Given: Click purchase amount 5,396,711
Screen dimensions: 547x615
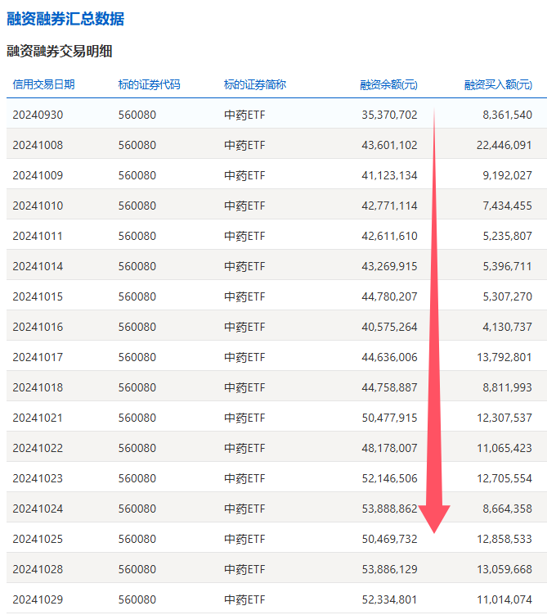Looking at the screenshot, I should [508, 266].
